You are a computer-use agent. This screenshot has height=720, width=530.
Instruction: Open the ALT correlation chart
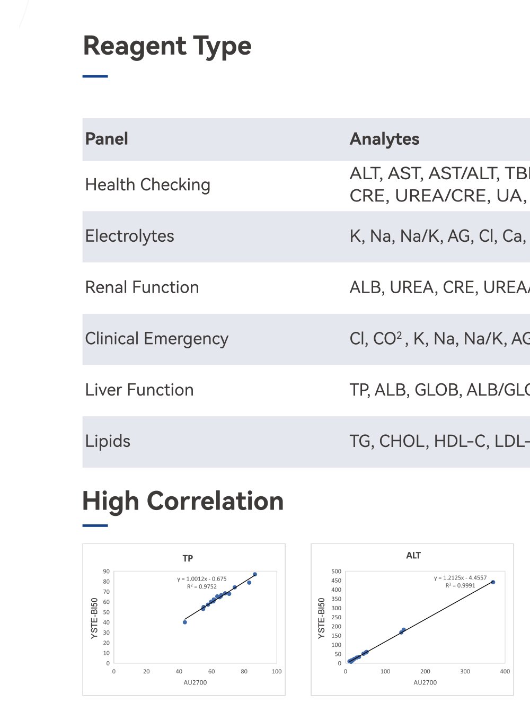[412, 619]
